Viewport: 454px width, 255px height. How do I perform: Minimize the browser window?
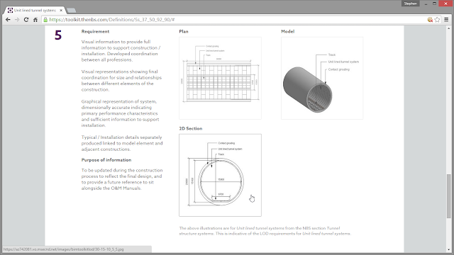(x=426, y=4)
